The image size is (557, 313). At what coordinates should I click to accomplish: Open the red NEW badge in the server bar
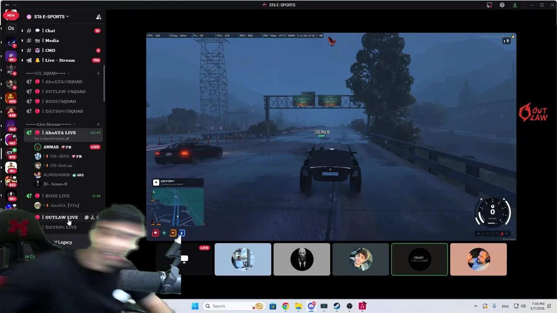pyautogui.click(x=11, y=15)
